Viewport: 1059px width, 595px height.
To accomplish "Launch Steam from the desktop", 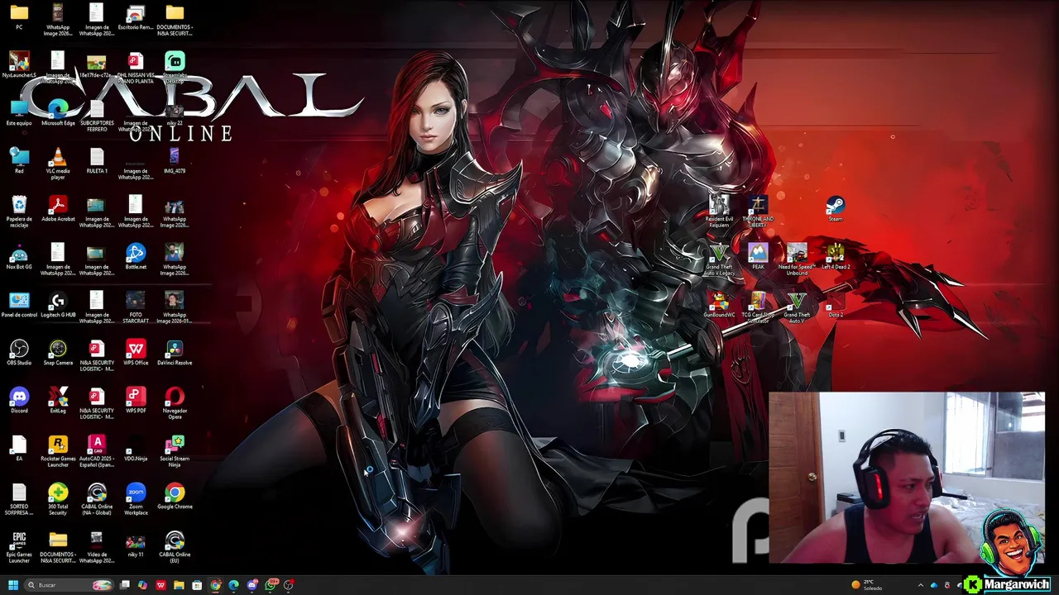I will pyautogui.click(x=836, y=208).
